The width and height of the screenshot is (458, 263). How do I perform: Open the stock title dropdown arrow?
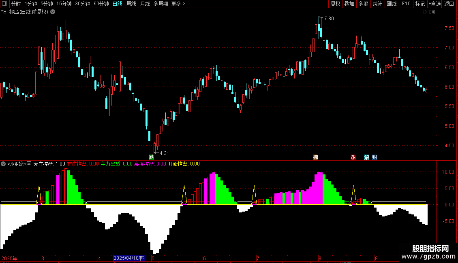click(53, 12)
